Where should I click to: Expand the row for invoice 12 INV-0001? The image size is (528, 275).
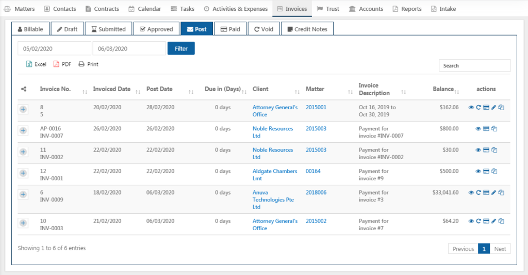[x=23, y=173]
